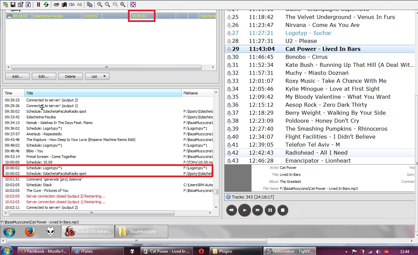Screen dimensions: 418x255
Task: Select playlist track Radiohead - All I Need
Action: click(320, 153)
